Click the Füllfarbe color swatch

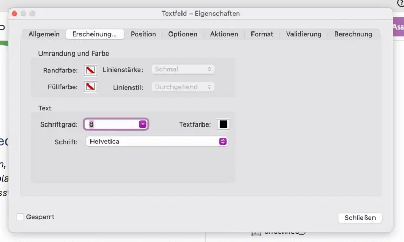90,87
